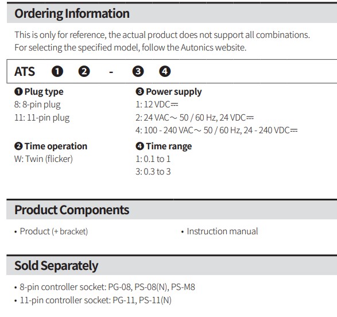The image size is (337, 317).
Task: Click the Sold Separately section heading
Action: coord(56,266)
